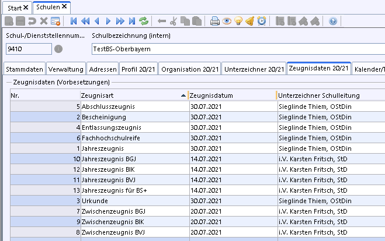Select the Entlassungszeugnis cell

(135, 127)
